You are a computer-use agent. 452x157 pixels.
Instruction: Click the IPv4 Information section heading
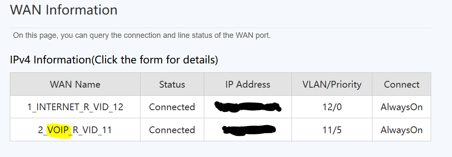(x=114, y=60)
